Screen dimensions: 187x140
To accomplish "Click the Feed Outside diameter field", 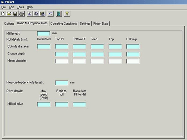I will [x=97, y=46].
